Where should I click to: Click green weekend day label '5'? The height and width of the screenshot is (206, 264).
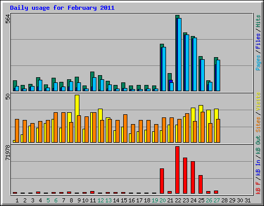click(48, 200)
